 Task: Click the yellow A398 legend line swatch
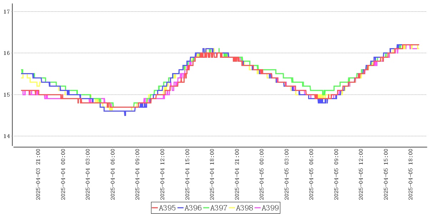pyautogui.click(x=232, y=208)
